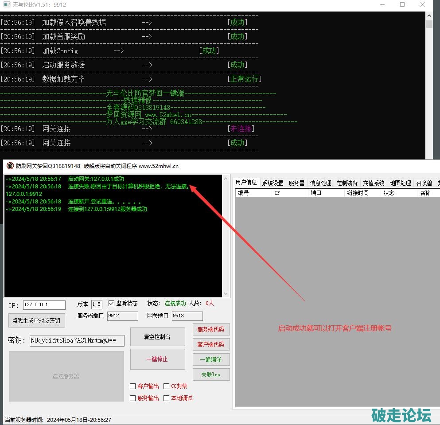Viewport: 440px width, 425px height.
Task: Open the 定制装备 tab
Action: (347, 183)
